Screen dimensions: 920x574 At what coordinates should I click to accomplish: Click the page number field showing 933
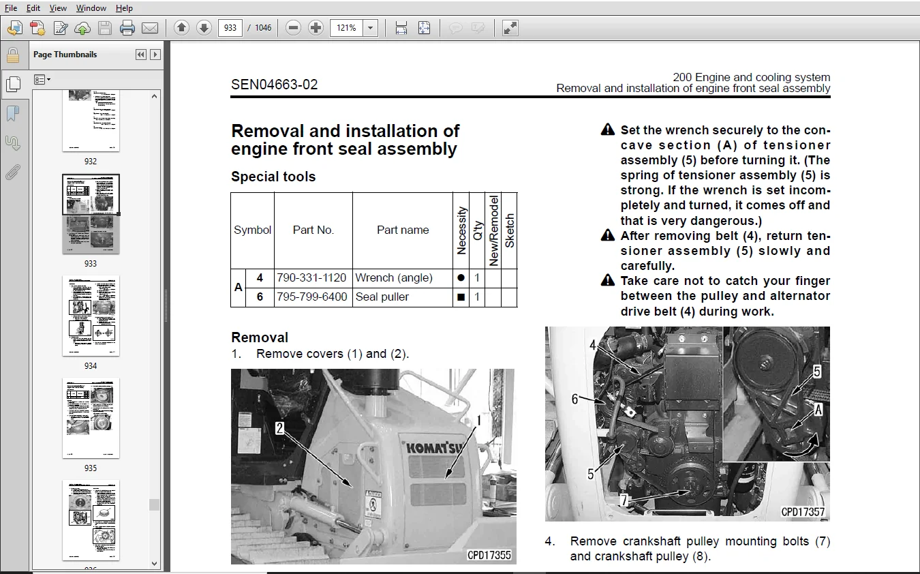coord(230,28)
